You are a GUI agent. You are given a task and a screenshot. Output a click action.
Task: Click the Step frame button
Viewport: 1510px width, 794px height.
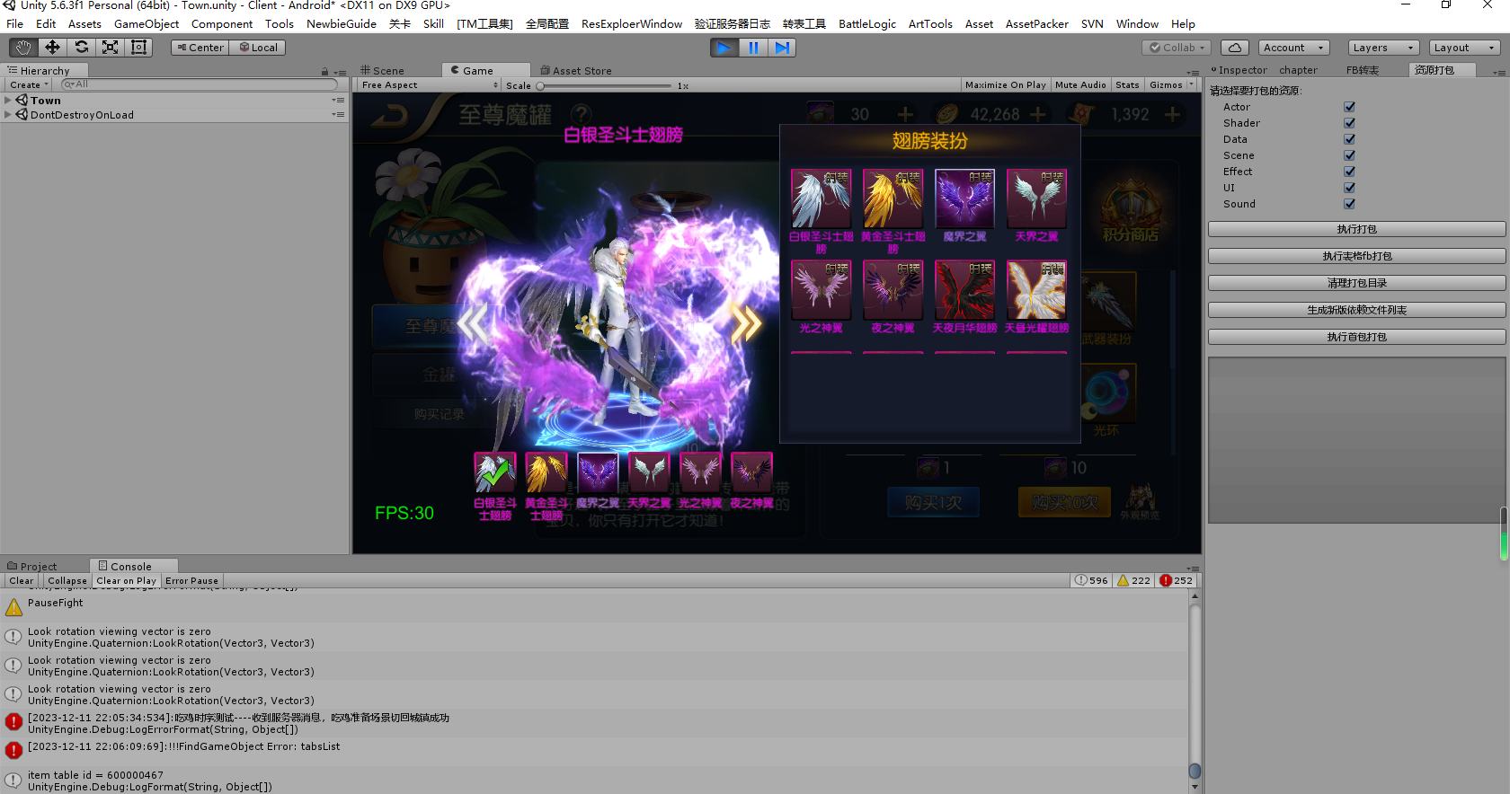[x=782, y=48]
